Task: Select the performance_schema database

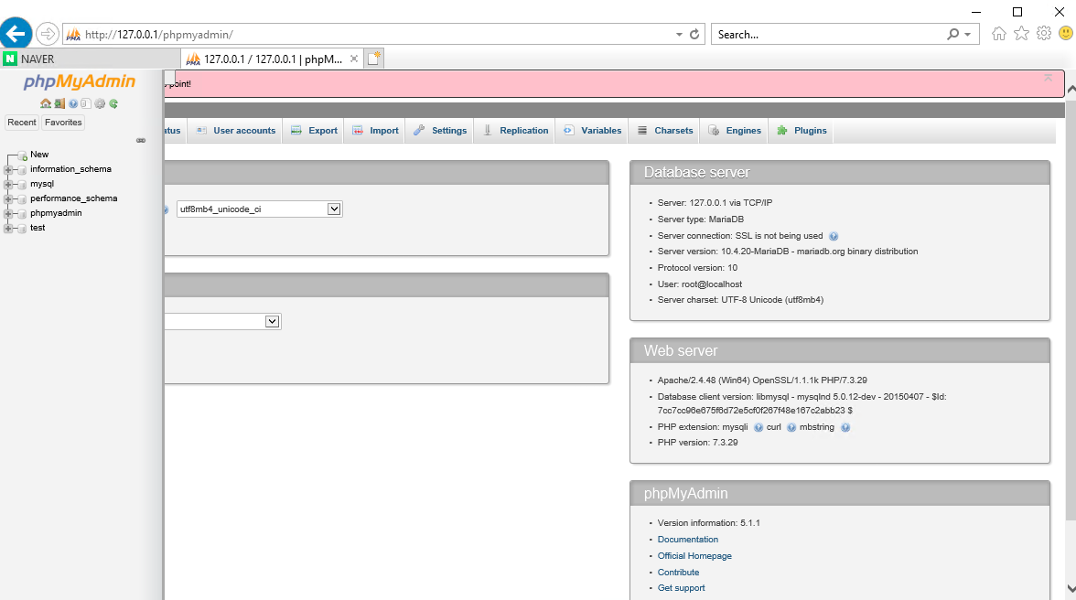Action: click(x=73, y=198)
